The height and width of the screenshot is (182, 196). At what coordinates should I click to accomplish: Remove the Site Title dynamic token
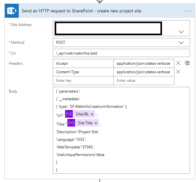coord(96,123)
